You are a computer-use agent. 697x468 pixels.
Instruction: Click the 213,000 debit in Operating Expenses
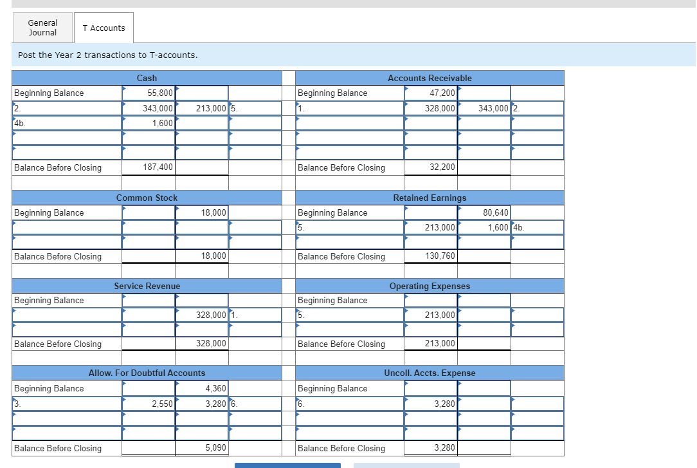(x=431, y=315)
